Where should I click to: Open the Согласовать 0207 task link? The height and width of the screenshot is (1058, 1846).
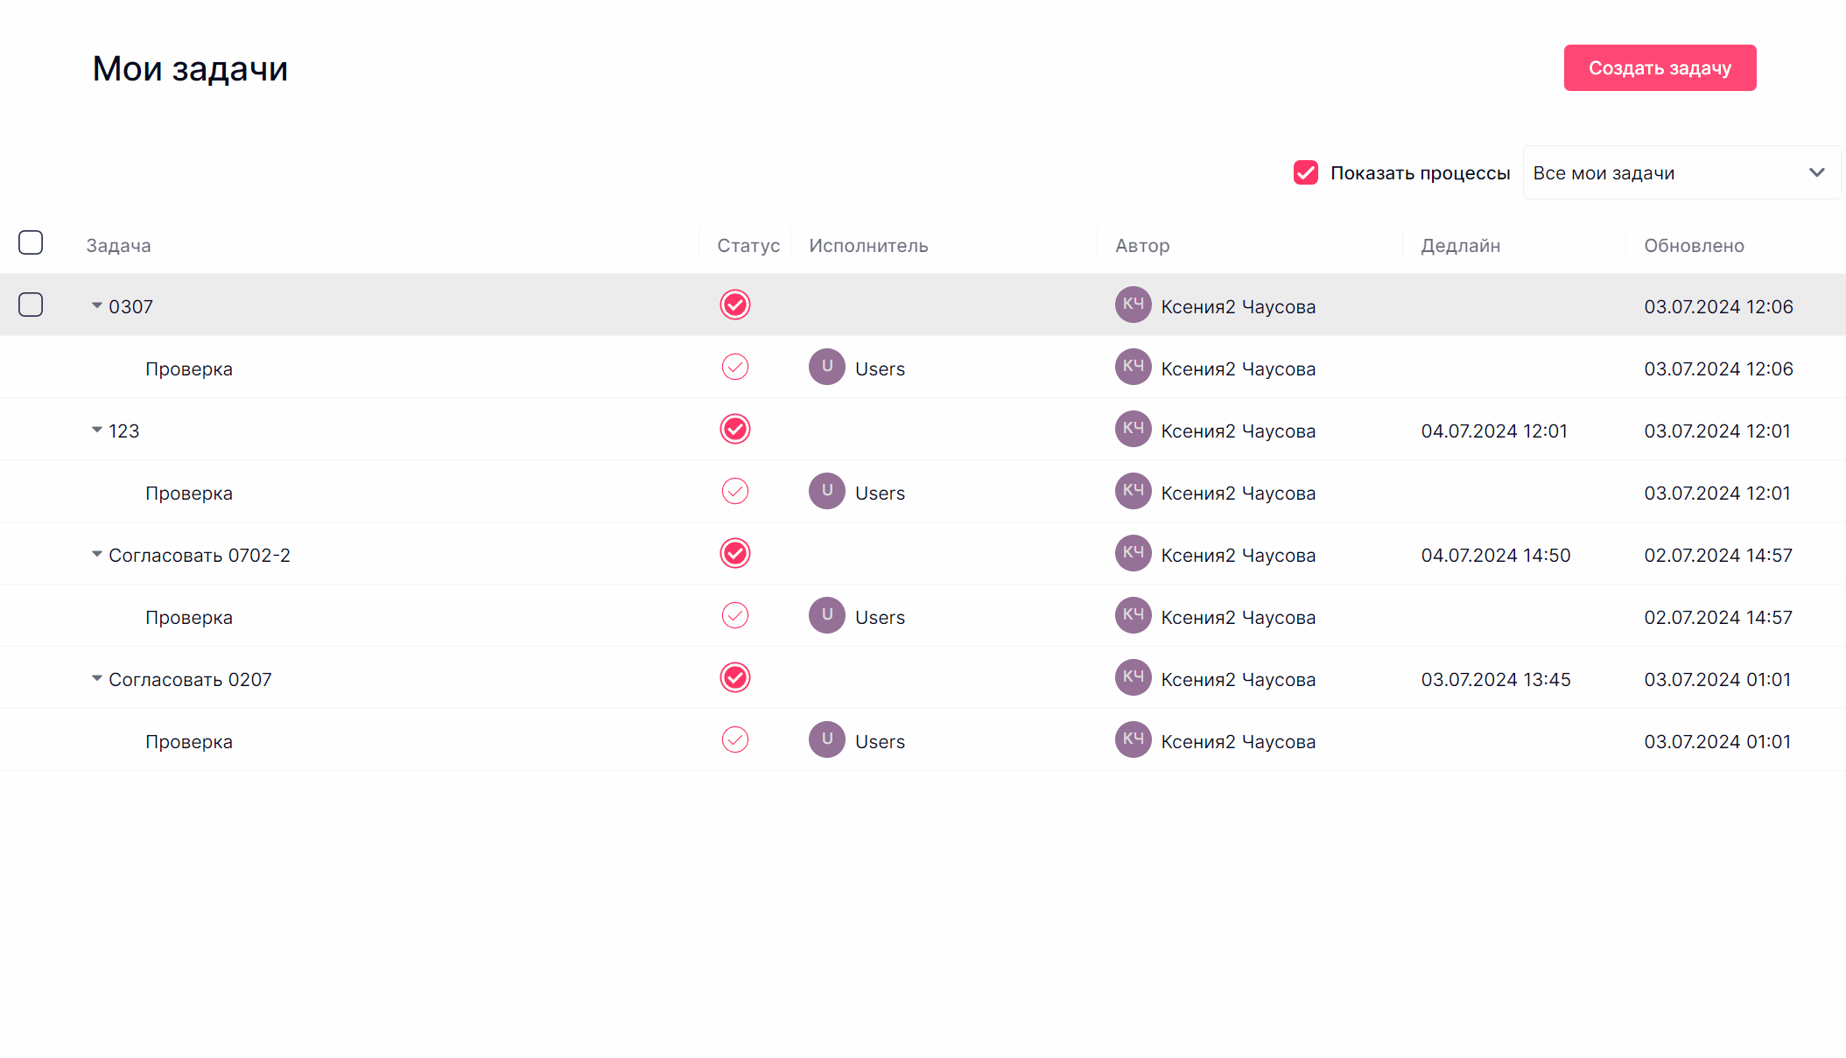point(190,680)
